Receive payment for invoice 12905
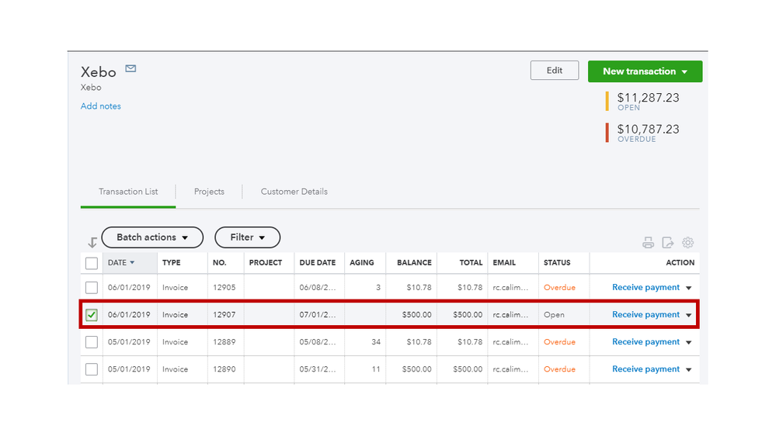Screen dimensions: 776x436 pos(646,288)
